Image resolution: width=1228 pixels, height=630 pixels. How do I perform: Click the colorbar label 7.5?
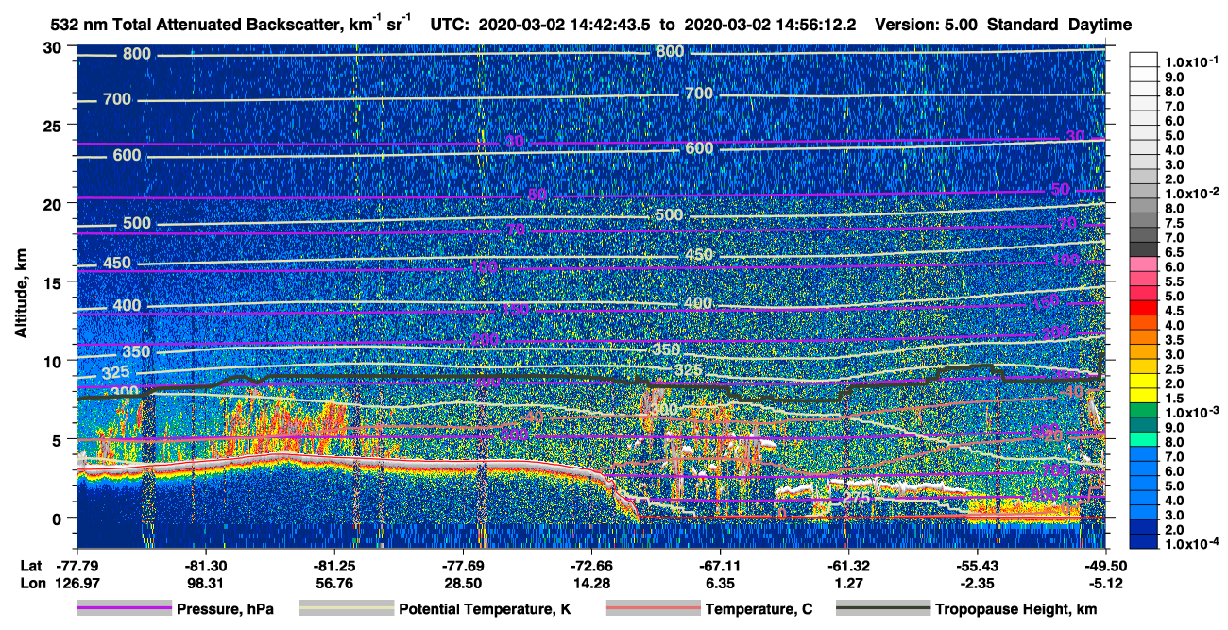1174,222
